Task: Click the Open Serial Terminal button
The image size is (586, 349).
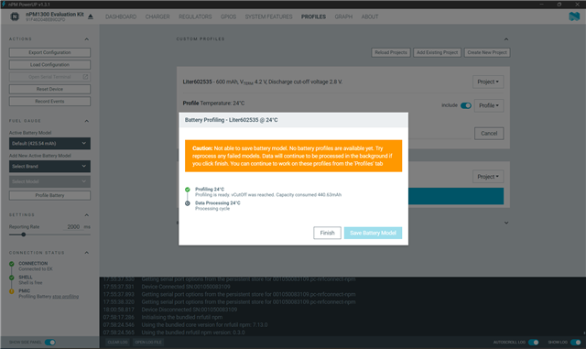Action: [49, 77]
